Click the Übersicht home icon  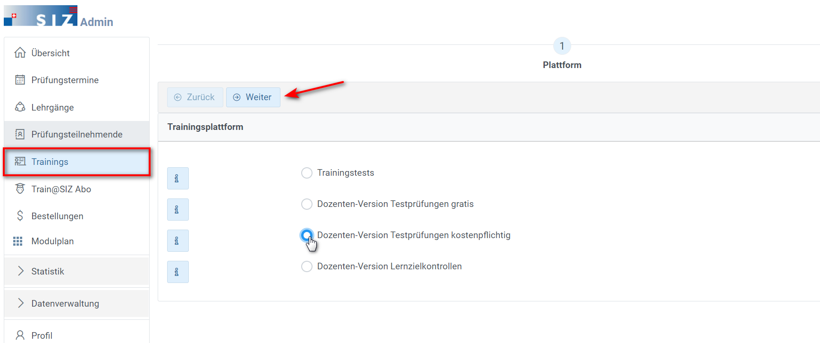coord(20,52)
